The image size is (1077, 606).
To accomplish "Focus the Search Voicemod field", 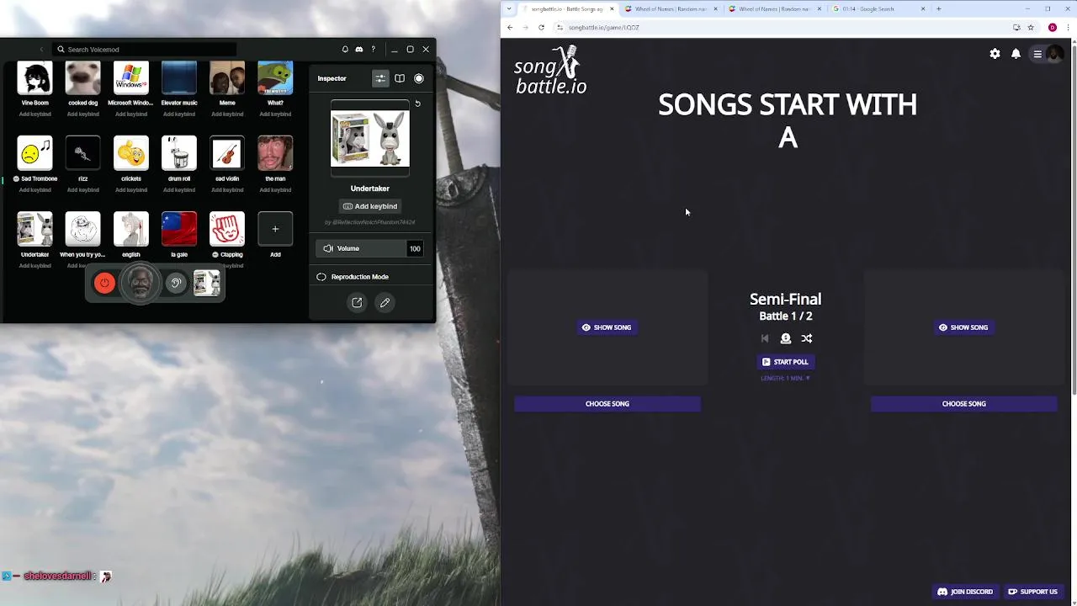I will point(144,50).
